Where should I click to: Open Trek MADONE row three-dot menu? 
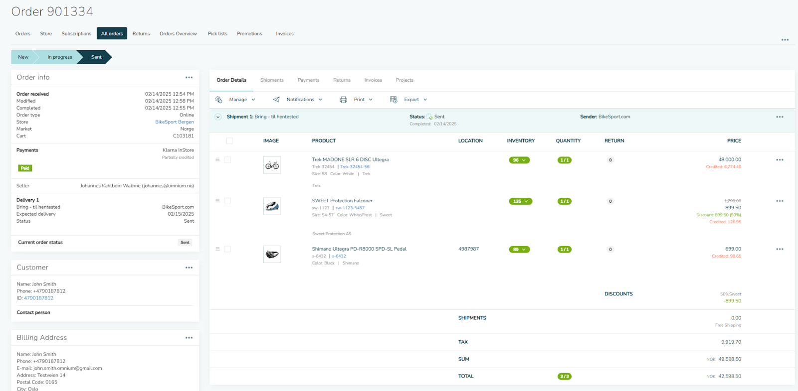coord(780,160)
